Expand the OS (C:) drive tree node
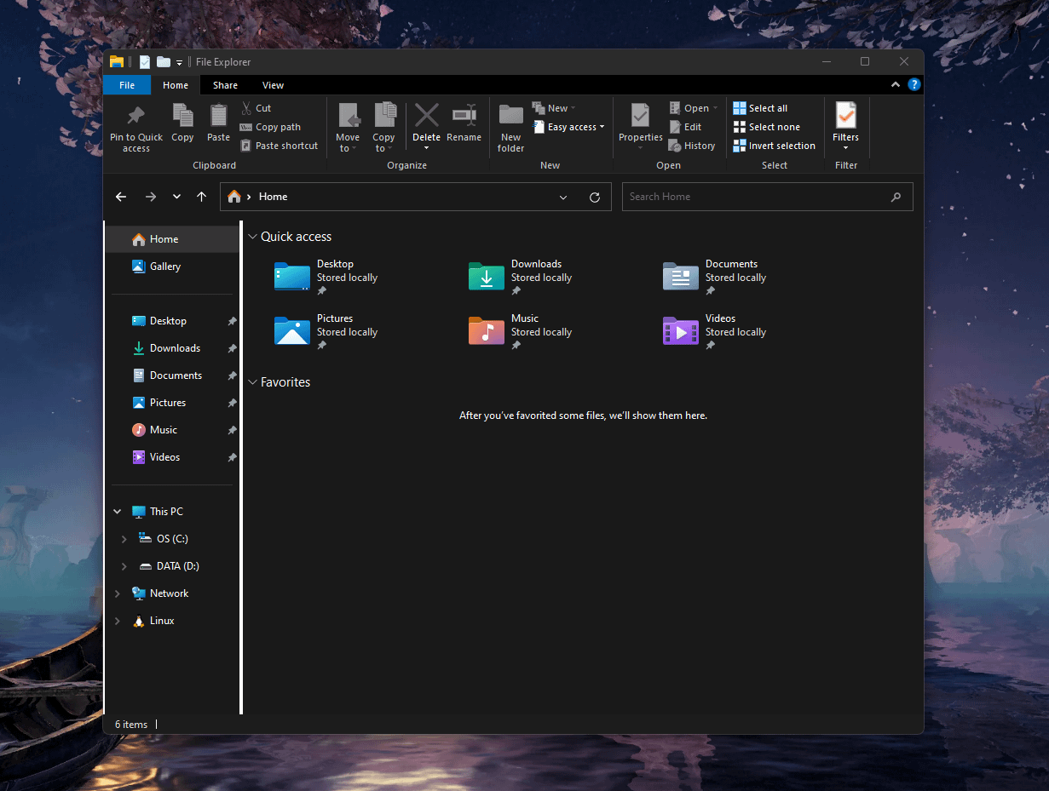This screenshot has width=1049, height=791. click(x=124, y=539)
